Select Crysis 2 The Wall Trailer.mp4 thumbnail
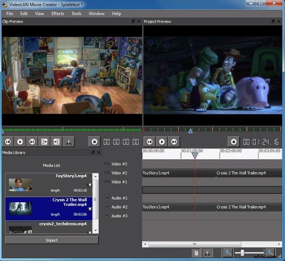 [x=20, y=209]
